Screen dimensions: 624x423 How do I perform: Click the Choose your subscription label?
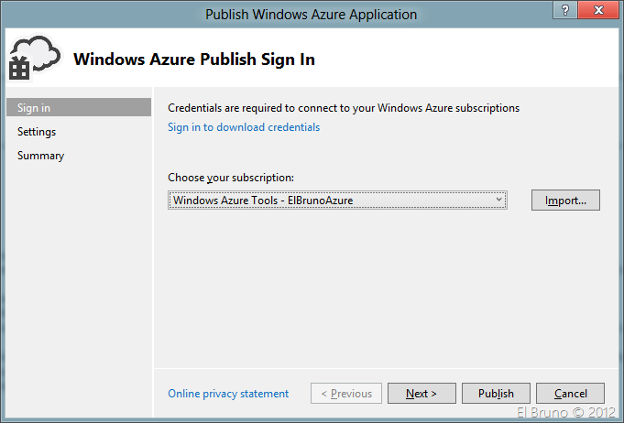(230, 177)
